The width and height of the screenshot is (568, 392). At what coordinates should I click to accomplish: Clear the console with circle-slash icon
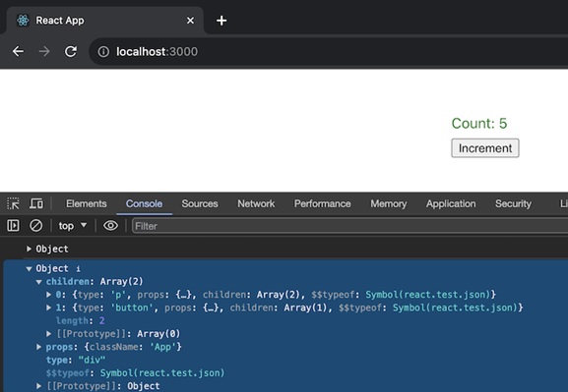pyautogui.click(x=35, y=226)
